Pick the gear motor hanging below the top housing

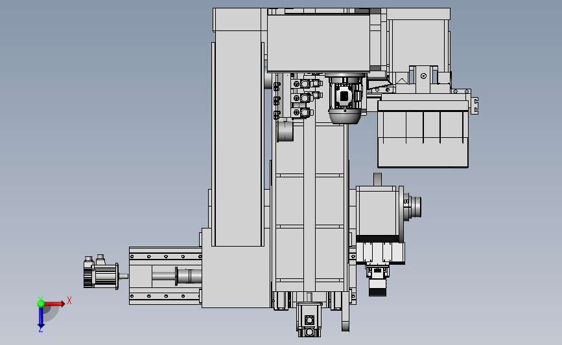pos(345,98)
